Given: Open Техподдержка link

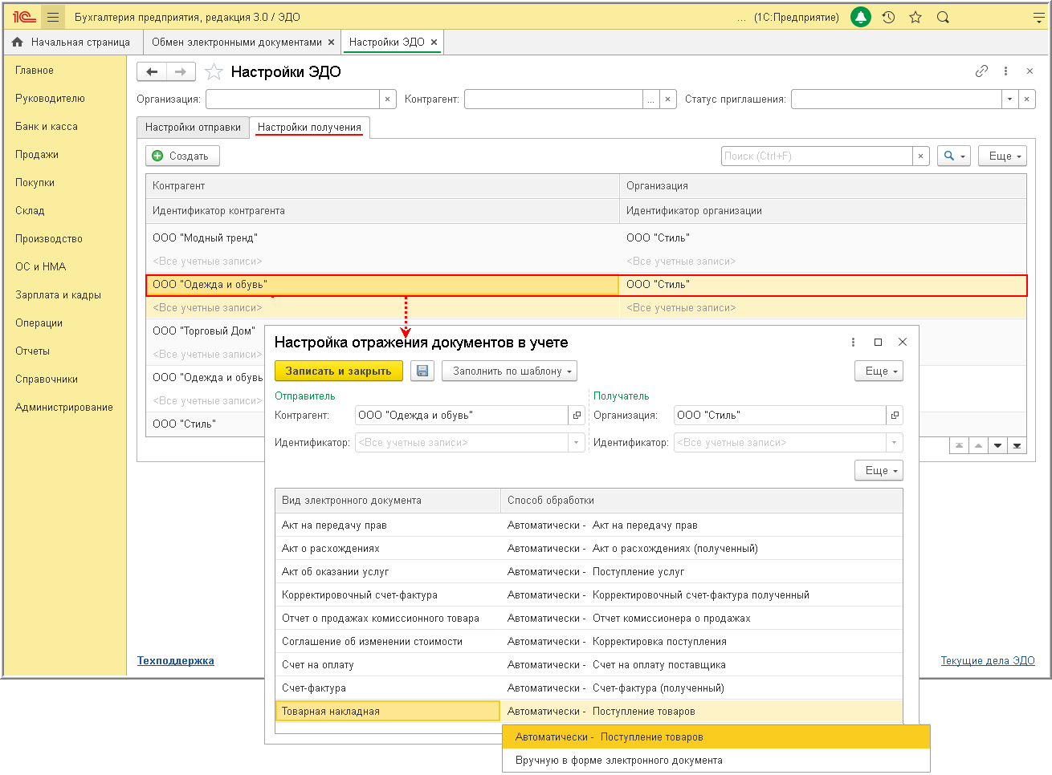Looking at the screenshot, I should pyautogui.click(x=176, y=661).
